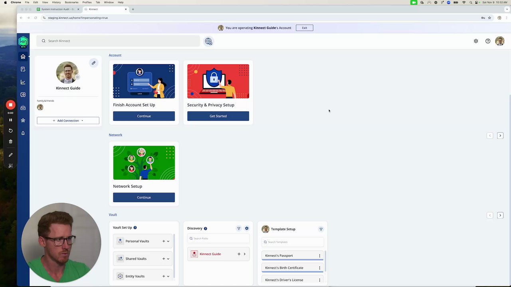Image resolution: width=511 pixels, height=287 pixels.
Task: Open the notifications bell sidebar icon
Action: coord(23,133)
